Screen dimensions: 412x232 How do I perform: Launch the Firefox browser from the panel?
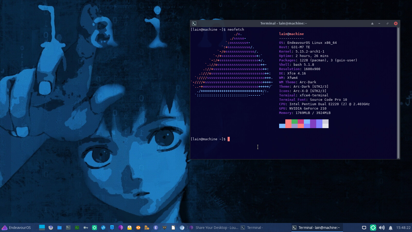point(51,228)
